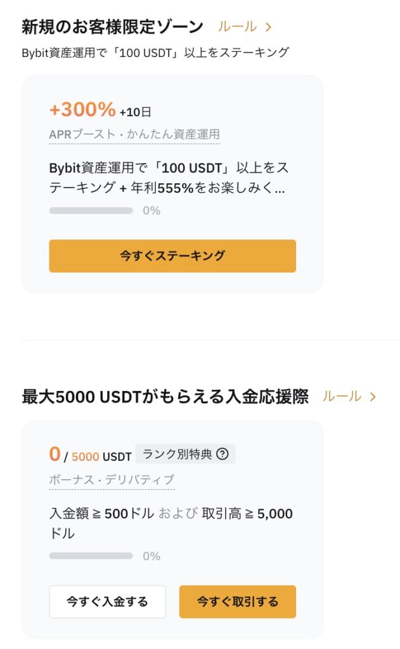Image resolution: width=400 pixels, height=649 pixels.
Task: Click the APRブースト・かんたん資産運用 underlined label
Action: 134,134
